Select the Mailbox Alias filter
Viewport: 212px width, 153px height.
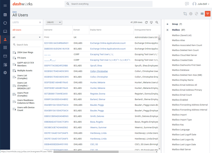178,40
